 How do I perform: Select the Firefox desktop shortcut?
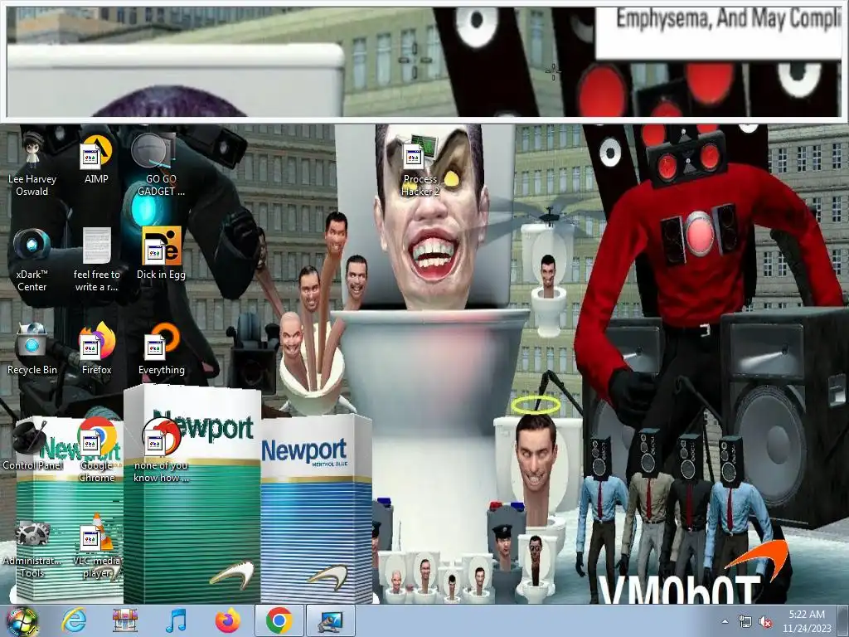pos(96,349)
